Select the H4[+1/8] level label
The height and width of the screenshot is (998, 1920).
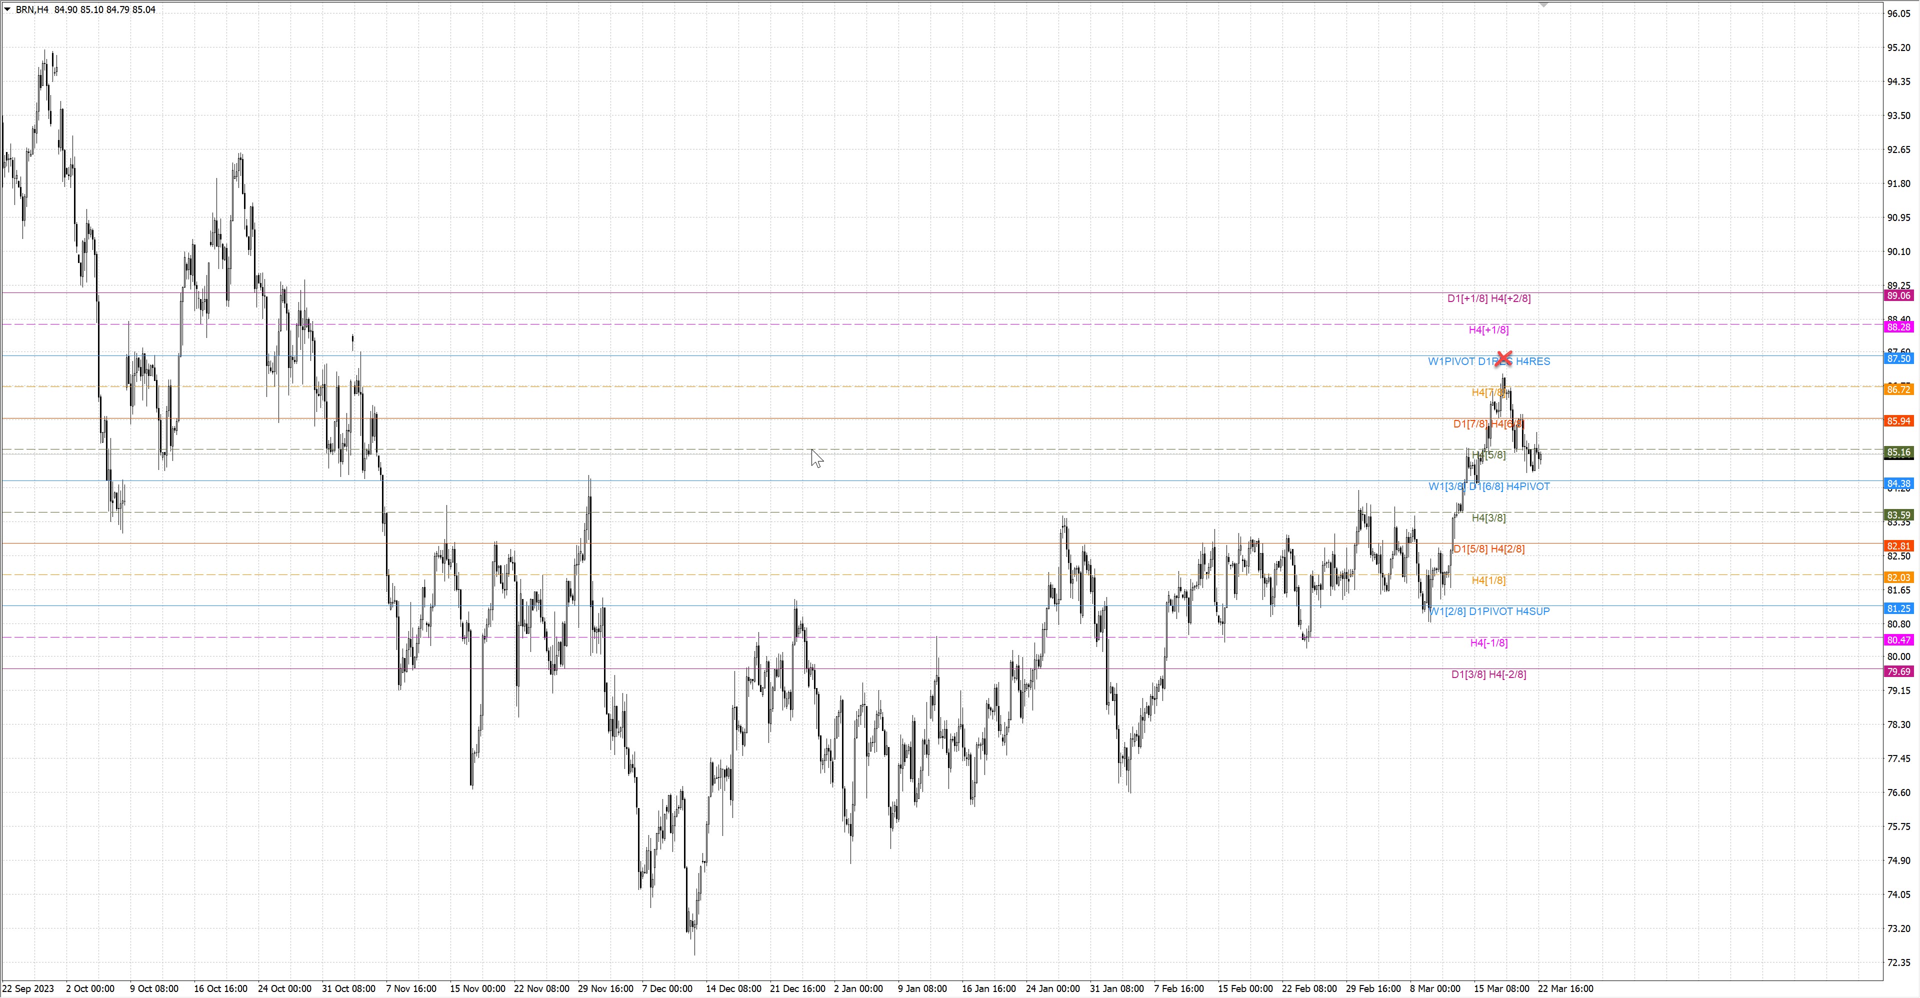[x=1488, y=329]
